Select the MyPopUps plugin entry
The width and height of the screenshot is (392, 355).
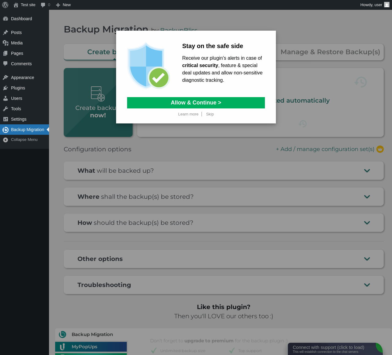pyautogui.click(x=91, y=347)
